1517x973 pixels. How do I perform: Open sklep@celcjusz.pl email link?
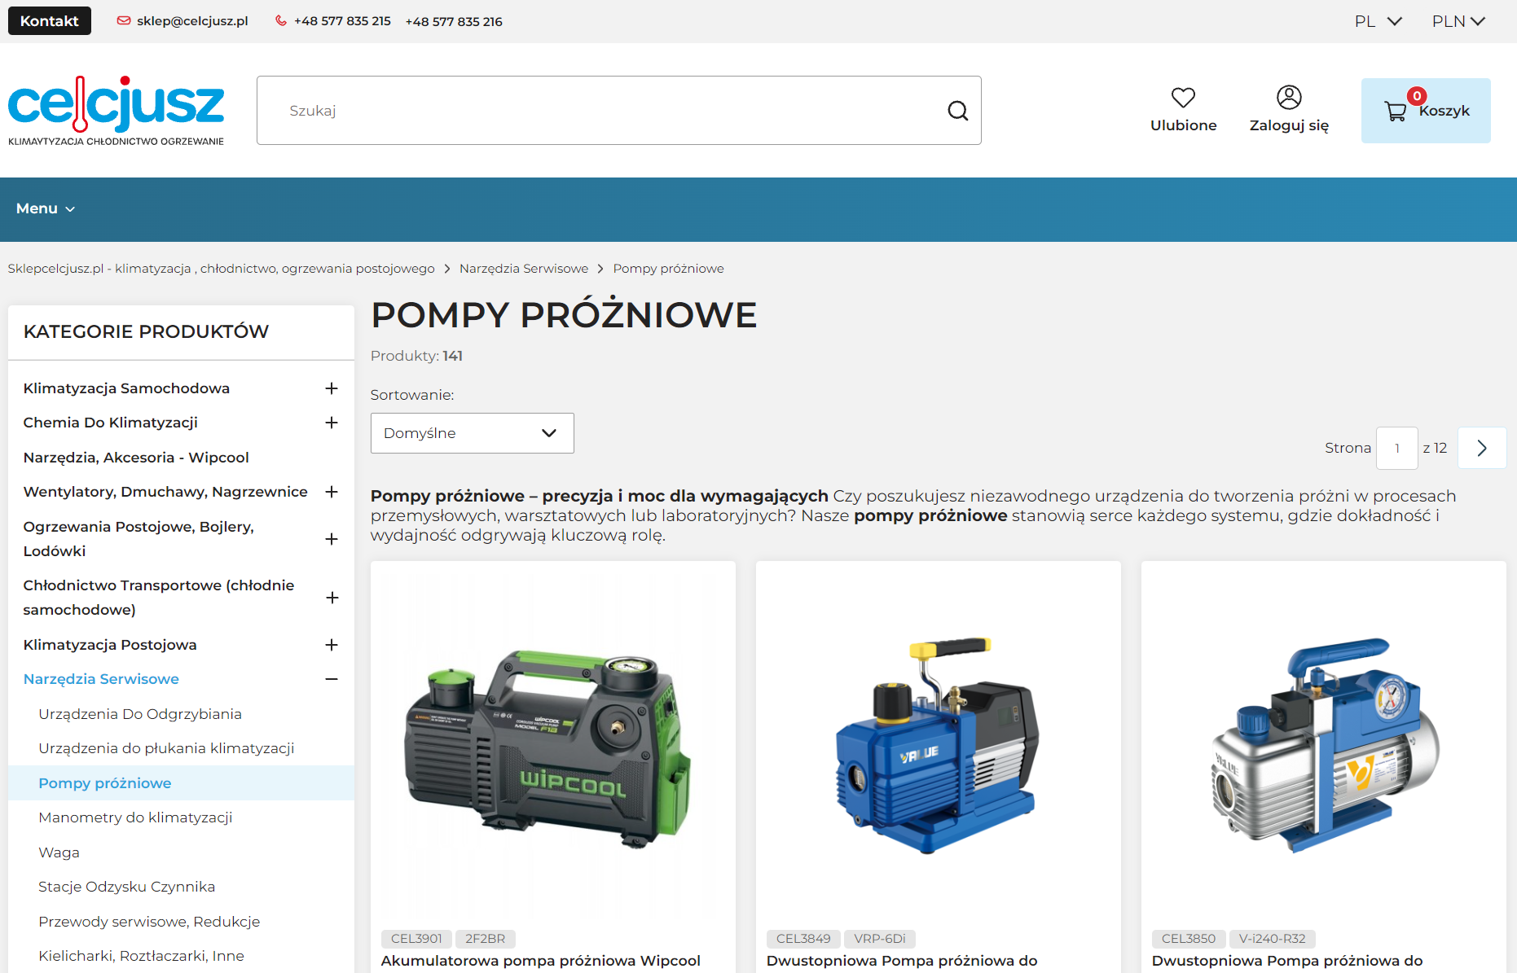pyautogui.click(x=192, y=21)
